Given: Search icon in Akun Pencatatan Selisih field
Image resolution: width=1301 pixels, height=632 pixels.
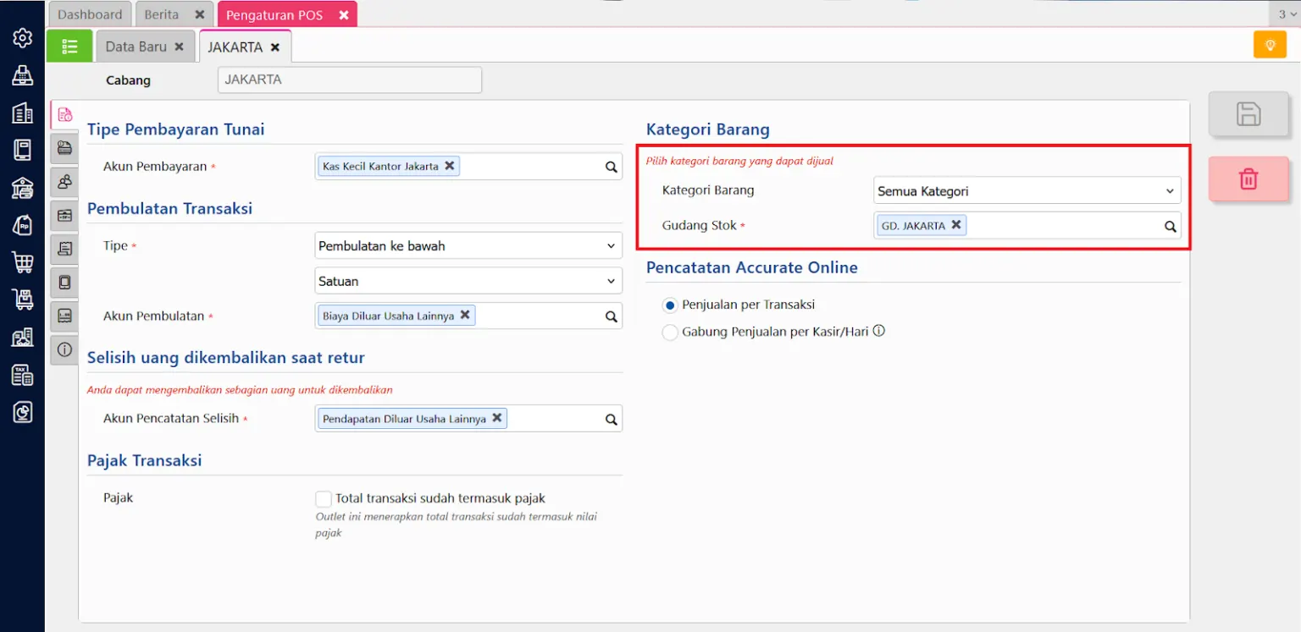Looking at the screenshot, I should 612,419.
